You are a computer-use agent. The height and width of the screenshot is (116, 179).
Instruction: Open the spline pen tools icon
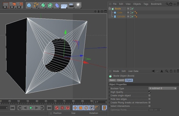coord(36,5)
